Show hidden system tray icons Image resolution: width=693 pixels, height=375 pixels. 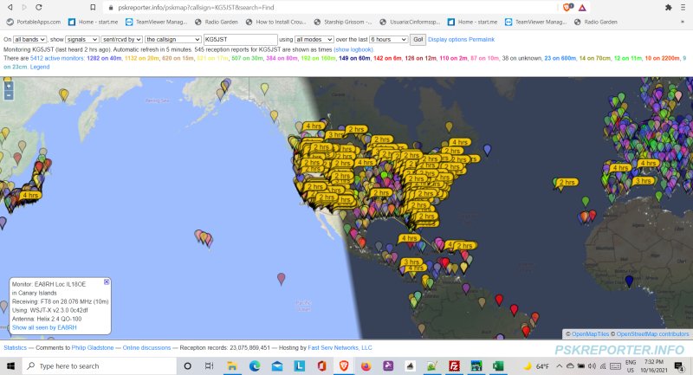coord(560,366)
